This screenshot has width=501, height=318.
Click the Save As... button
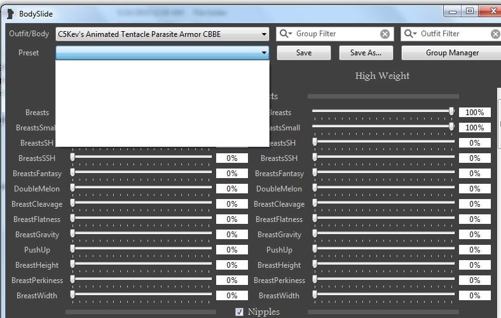(x=366, y=53)
